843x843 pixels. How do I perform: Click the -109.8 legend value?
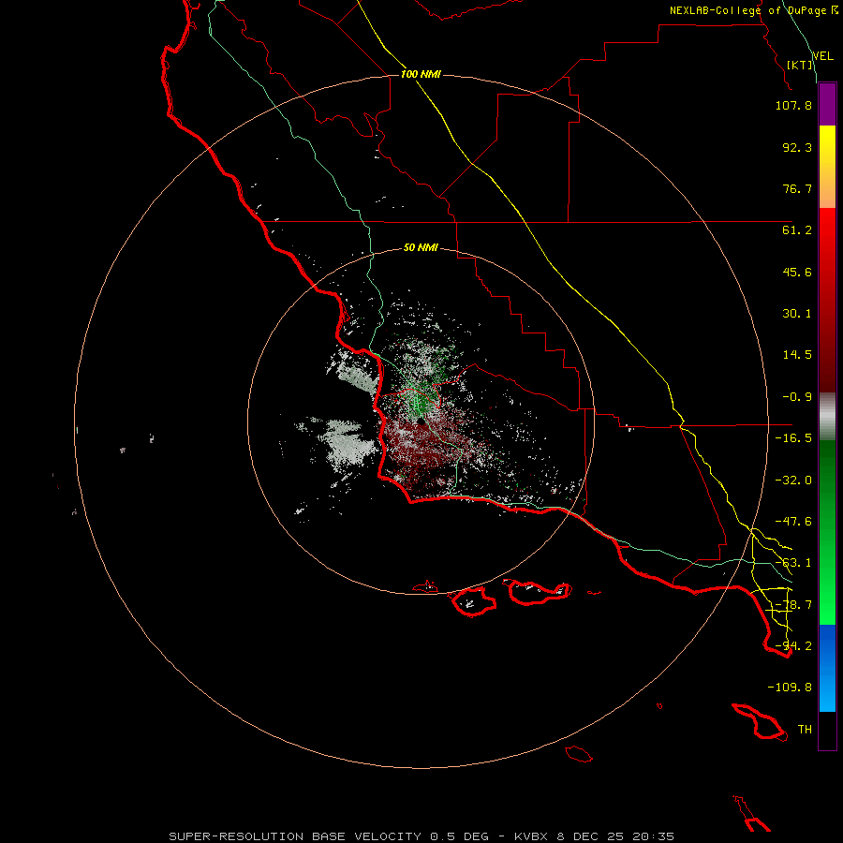(790, 688)
